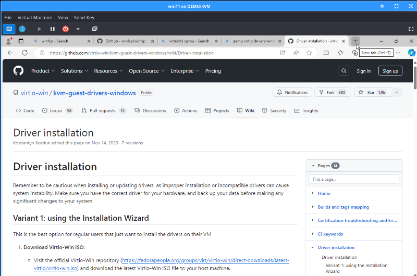Click the Sign up button
This screenshot has height=276, width=417.
tap(390, 71)
